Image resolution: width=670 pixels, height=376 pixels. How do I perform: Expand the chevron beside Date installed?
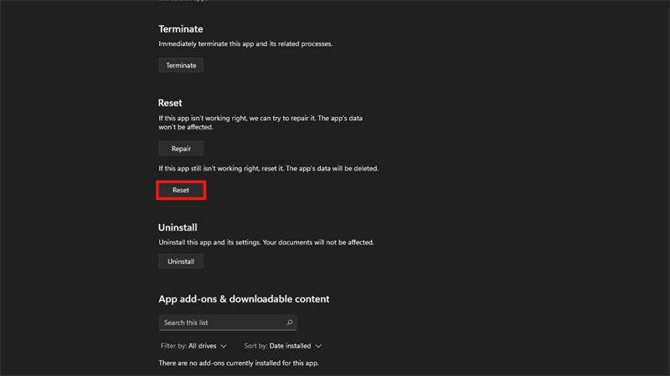pos(318,346)
